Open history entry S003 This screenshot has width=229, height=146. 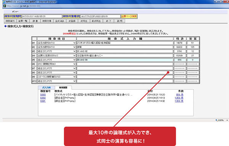click(x=43, y=95)
